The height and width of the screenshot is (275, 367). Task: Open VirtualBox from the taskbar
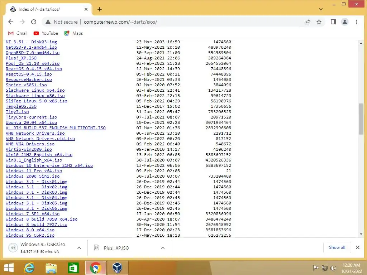coord(117,268)
